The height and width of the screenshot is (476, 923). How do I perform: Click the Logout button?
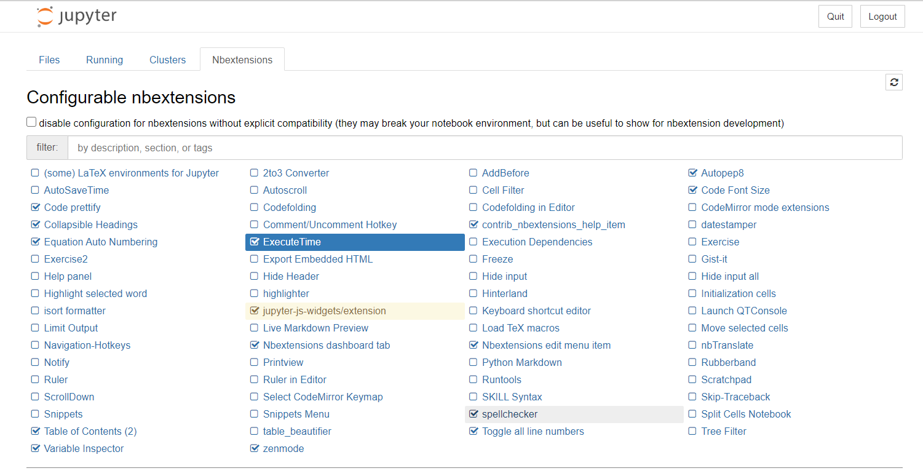[882, 17]
